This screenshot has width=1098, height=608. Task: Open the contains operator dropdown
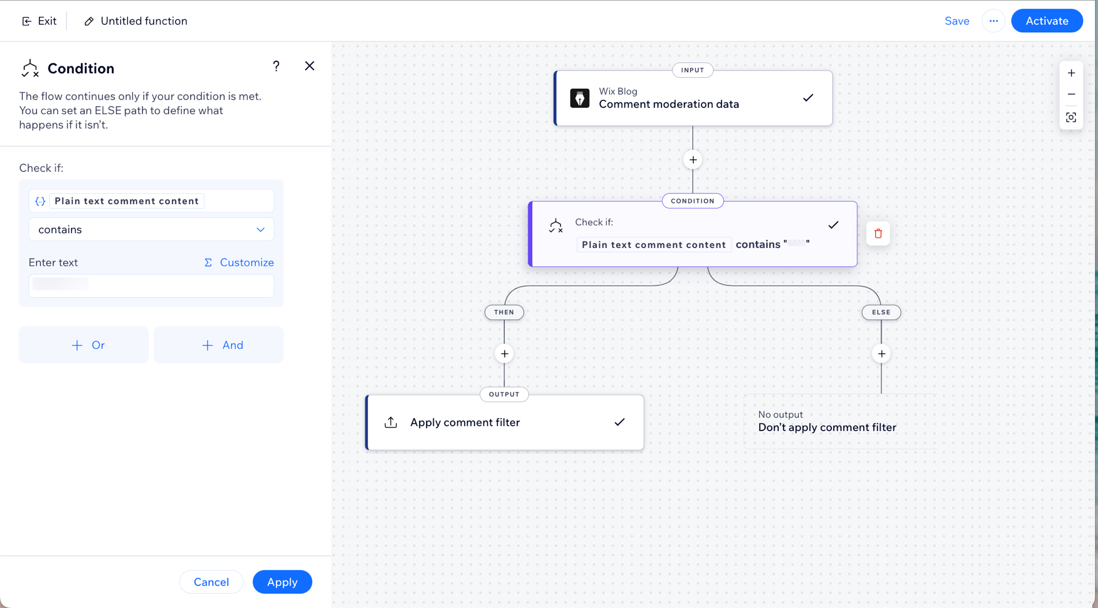(151, 230)
